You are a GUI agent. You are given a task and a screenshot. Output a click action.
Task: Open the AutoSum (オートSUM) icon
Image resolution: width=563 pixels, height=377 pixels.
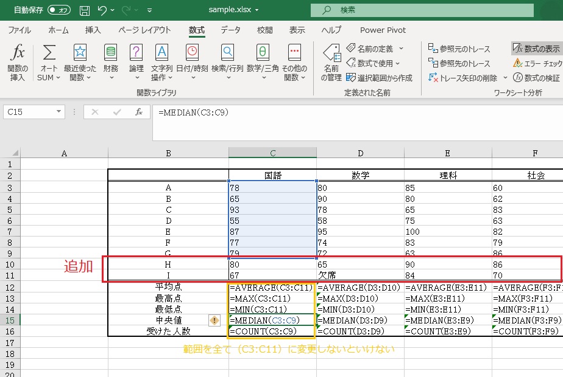coord(49,54)
